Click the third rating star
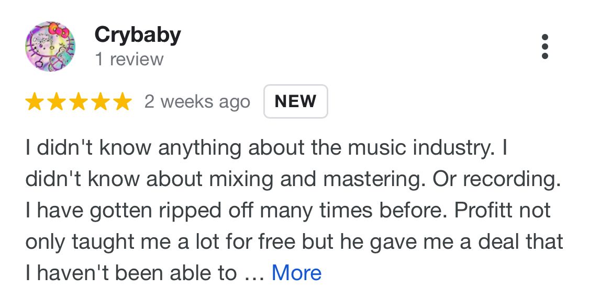The width and height of the screenshot is (589, 300). (x=78, y=102)
